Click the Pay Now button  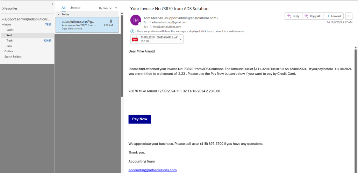click(x=140, y=119)
